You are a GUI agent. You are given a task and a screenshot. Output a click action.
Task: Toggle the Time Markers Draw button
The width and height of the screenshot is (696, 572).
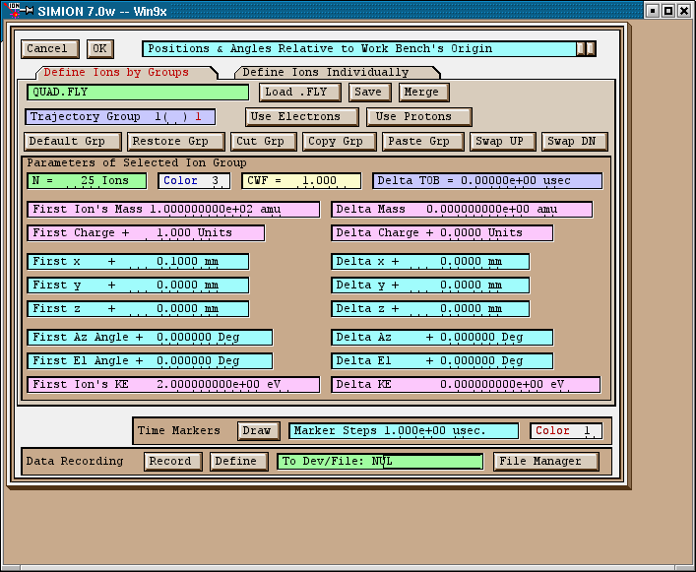coord(258,431)
